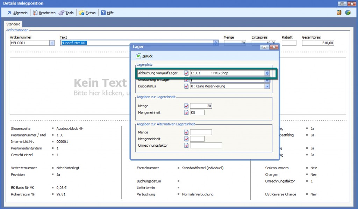The width and height of the screenshot is (358, 209).
Task: Open the Tools menu label
Action: (x=69, y=13)
